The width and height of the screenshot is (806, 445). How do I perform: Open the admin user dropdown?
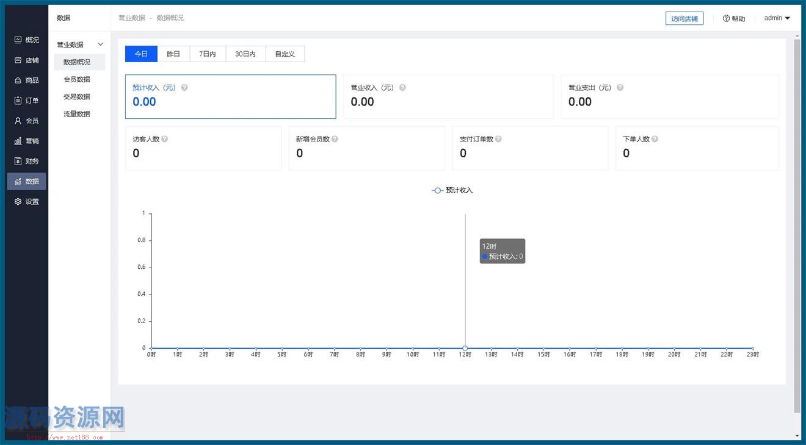pyautogui.click(x=777, y=18)
